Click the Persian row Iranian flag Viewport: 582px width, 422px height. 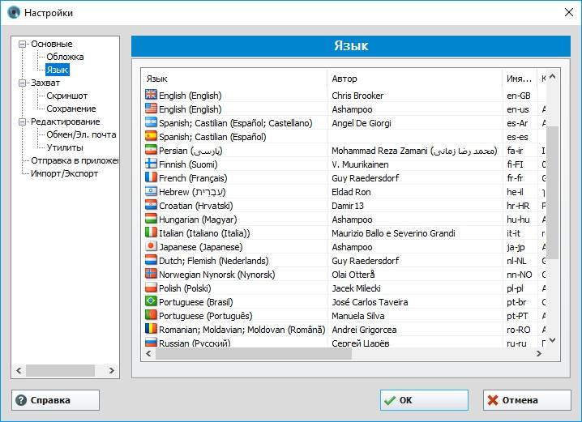point(151,150)
